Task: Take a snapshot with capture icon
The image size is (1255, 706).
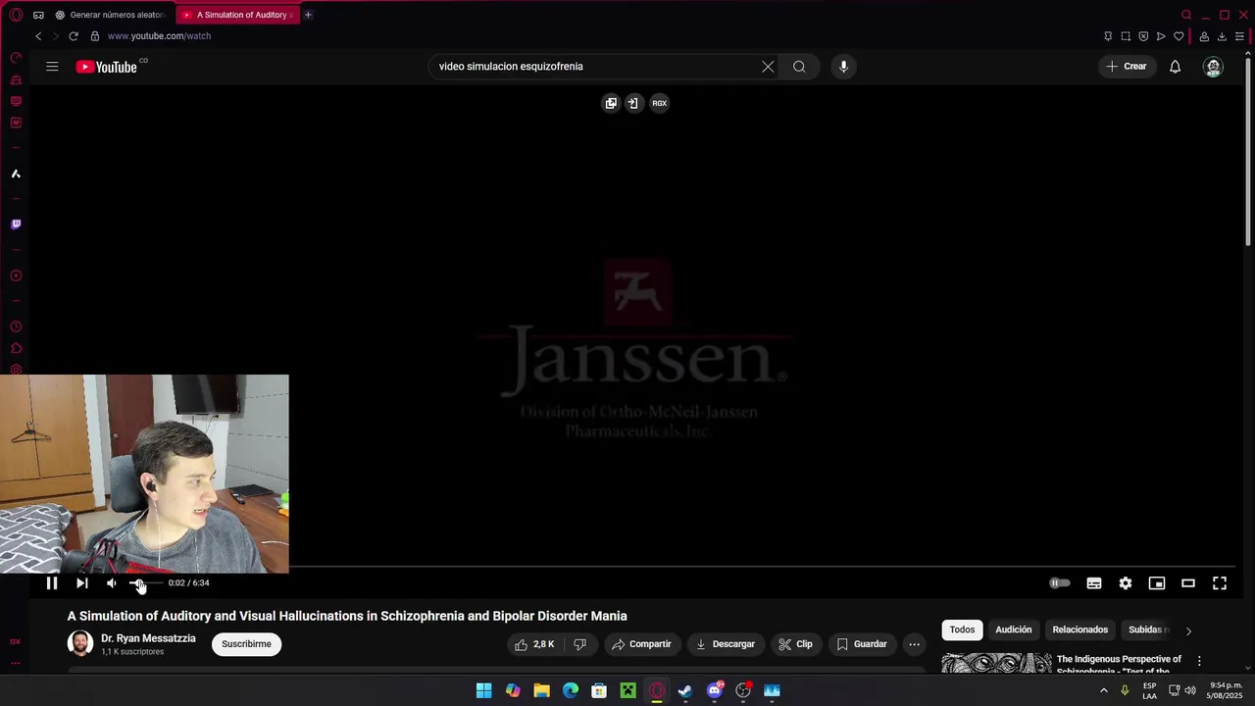Action: pyautogui.click(x=1126, y=36)
